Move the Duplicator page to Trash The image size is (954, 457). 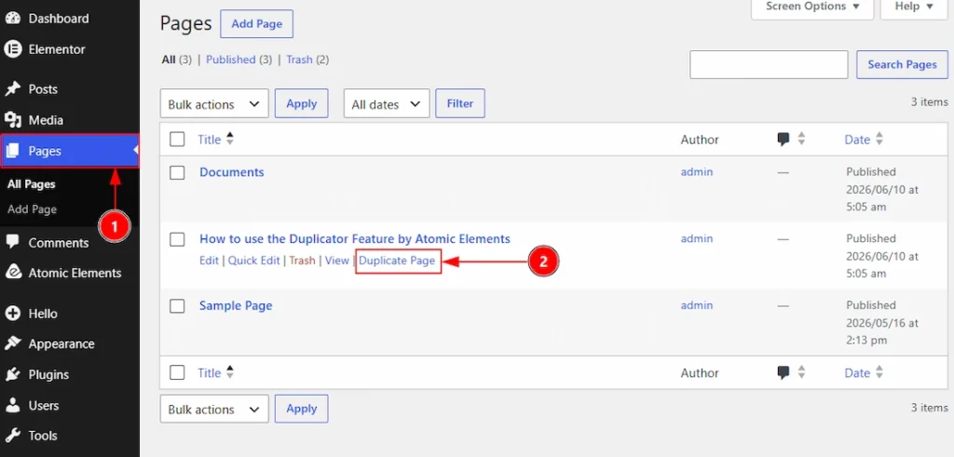[303, 261]
